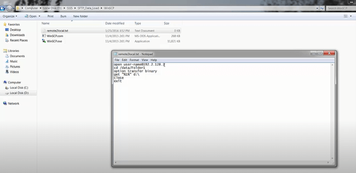This screenshot has width=356, height=173.
Task: Click the Notepad vertical scrollbar down arrow
Action: click(332, 158)
